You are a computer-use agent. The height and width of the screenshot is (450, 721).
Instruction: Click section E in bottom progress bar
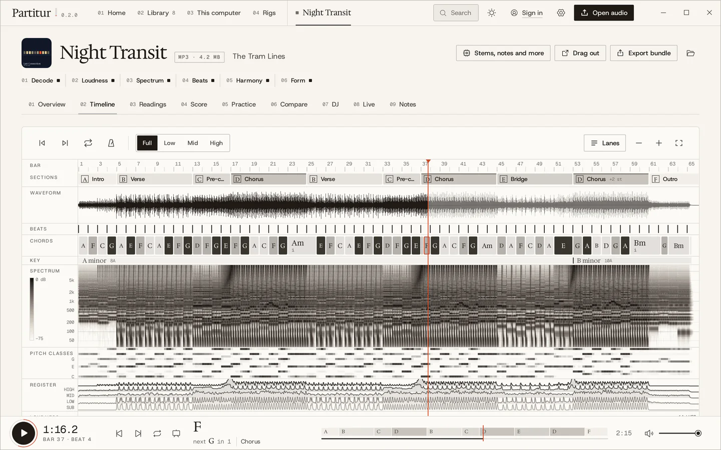(532, 431)
